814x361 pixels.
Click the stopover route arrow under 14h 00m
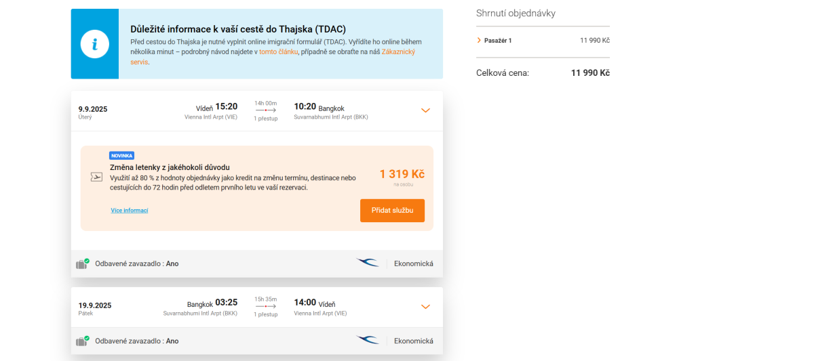265,110
